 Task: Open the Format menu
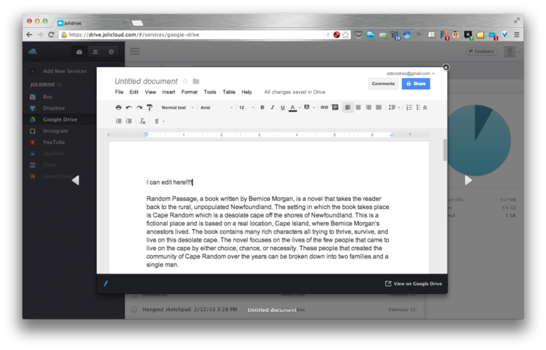pos(189,92)
